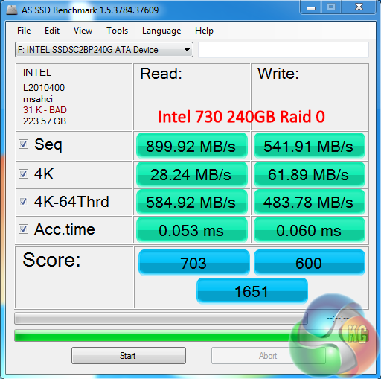Open the Edit menu

(52, 31)
